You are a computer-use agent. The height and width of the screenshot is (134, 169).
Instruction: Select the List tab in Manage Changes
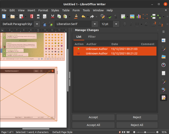coord(79,37)
